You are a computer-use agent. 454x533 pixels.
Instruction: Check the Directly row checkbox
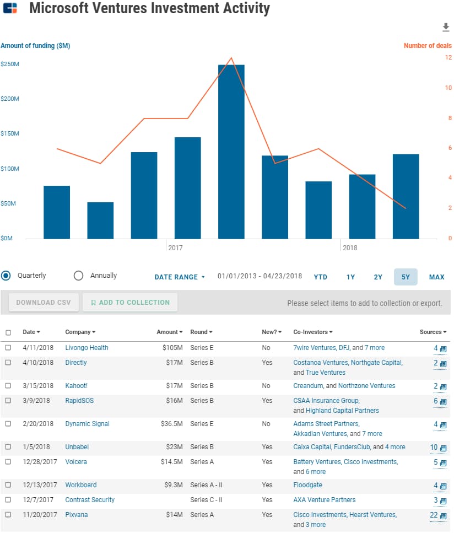click(x=8, y=363)
